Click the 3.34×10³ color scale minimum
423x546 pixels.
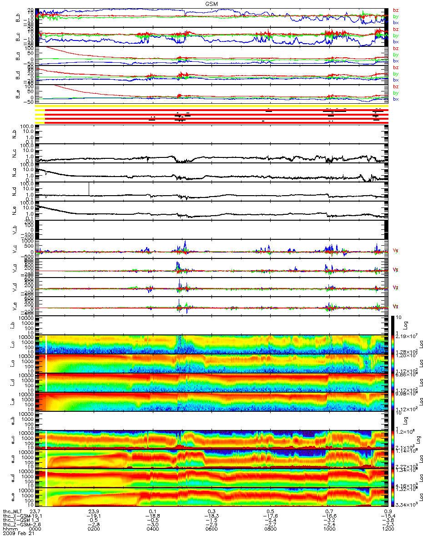tap(408, 505)
